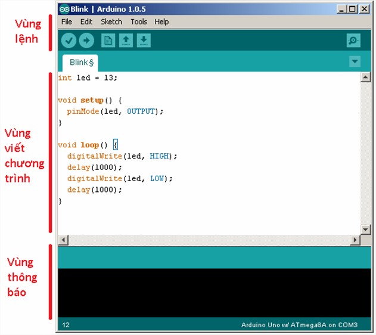The height and width of the screenshot is (335, 376).
Task: Click line number 12 in status bar
Action: 66,325
